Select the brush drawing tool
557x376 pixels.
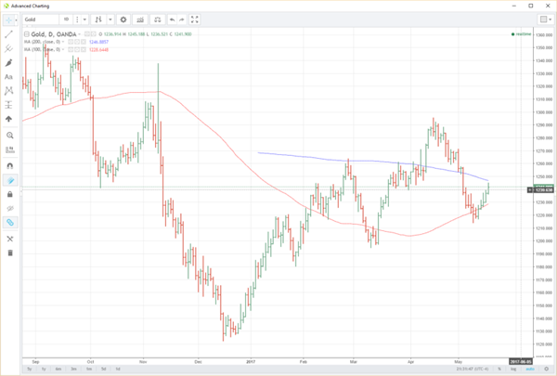[9, 63]
